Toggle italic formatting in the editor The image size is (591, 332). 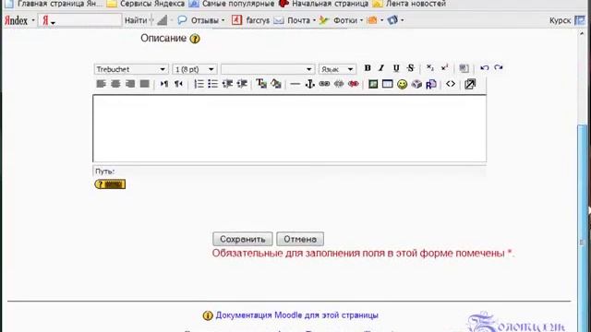pos(381,68)
